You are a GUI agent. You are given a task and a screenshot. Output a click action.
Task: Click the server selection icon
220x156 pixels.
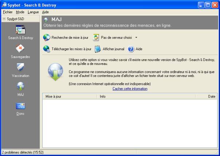click(96, 38)
